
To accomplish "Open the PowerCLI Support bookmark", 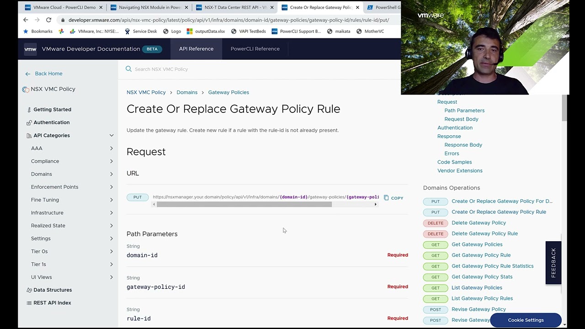I will click(x=296, y=31).
